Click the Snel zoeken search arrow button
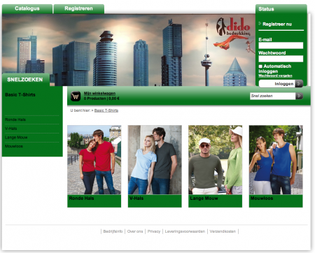Image resolution: width=315 pixels, height=253 pixels. coord(300,96)
